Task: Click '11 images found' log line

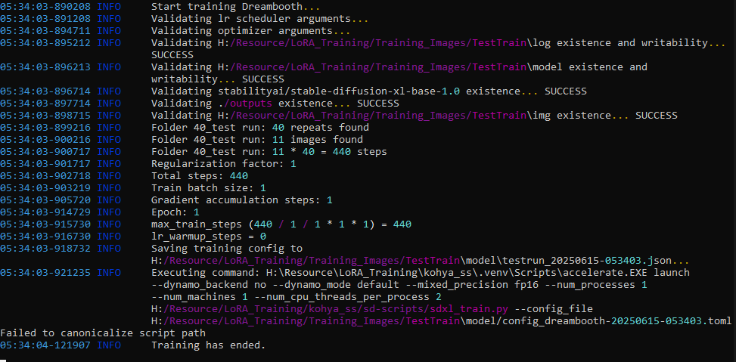Action: [x=256, y=139]
